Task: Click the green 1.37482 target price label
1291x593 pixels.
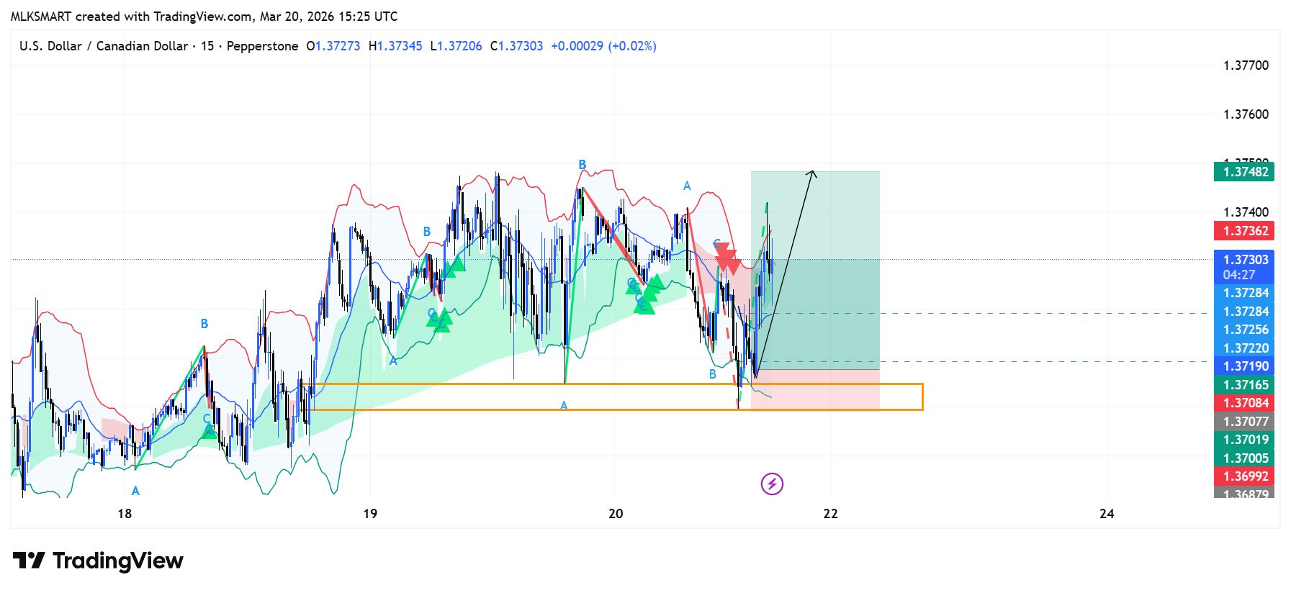Action: pyautogui.click(x=1245, y=172)
